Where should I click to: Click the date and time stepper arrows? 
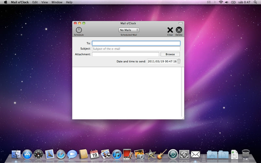[x=179, y=61]
